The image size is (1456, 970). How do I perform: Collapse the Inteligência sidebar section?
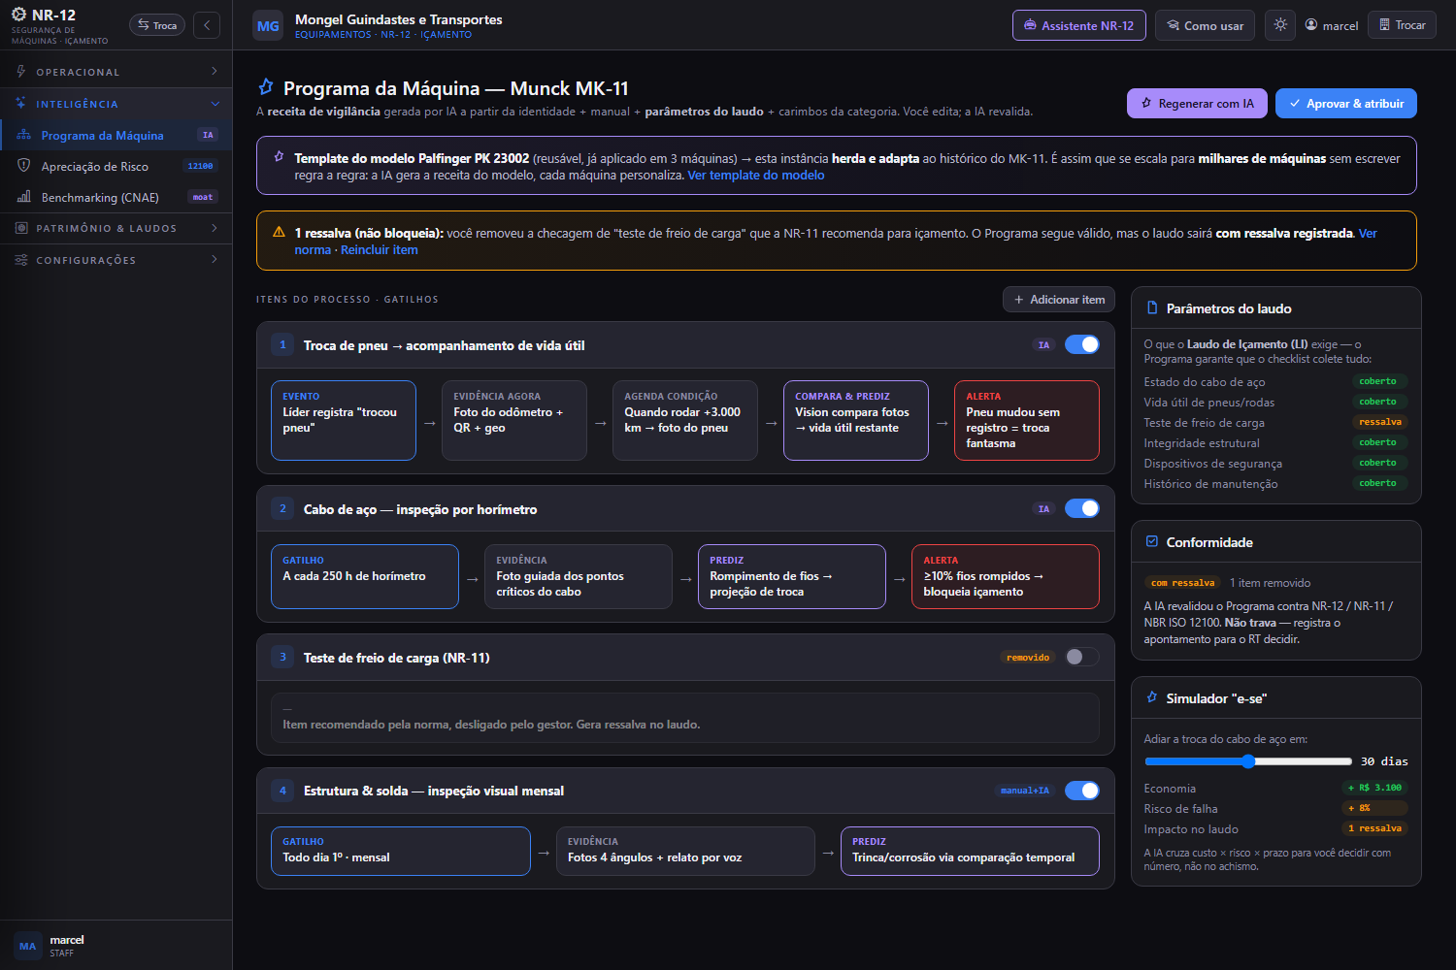116,104
